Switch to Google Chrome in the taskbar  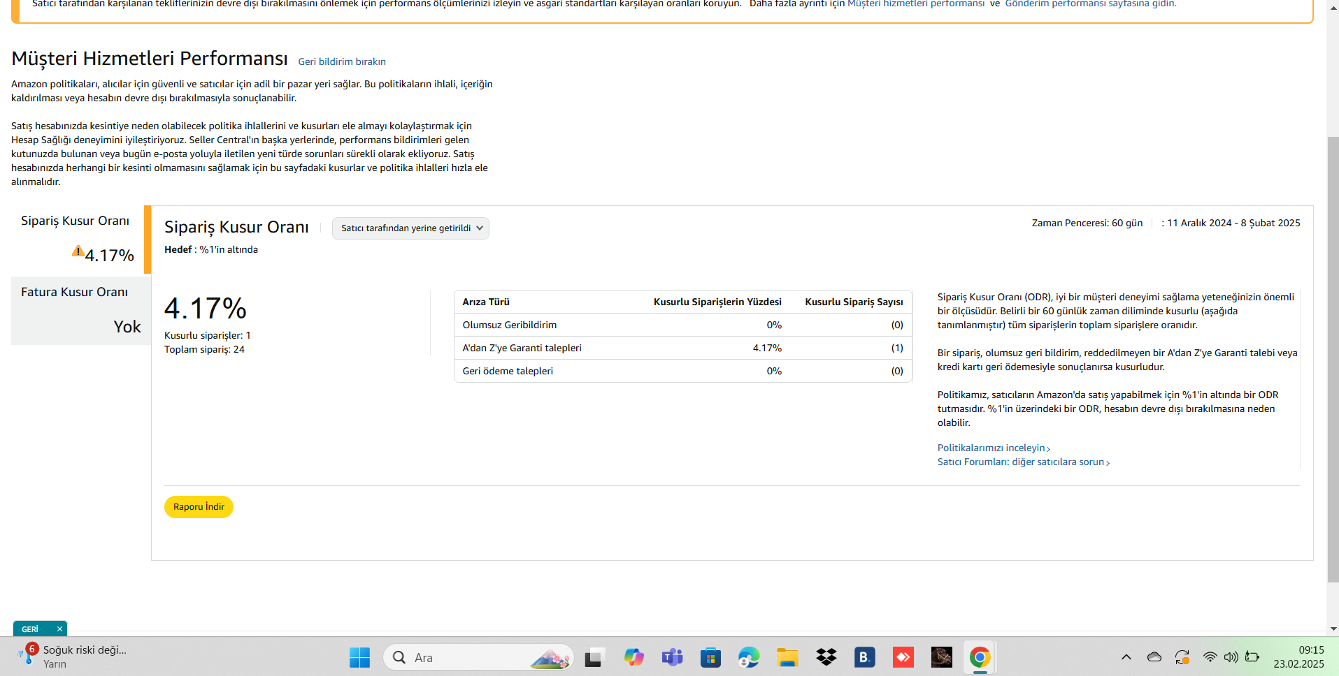click(980, 657)
